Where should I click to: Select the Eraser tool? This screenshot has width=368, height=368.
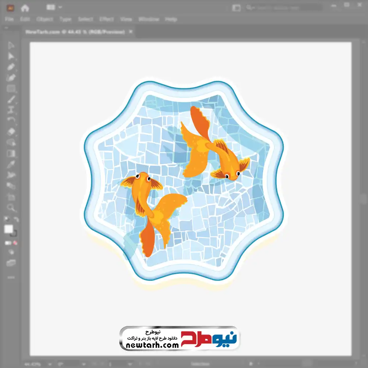coord(11,132)
